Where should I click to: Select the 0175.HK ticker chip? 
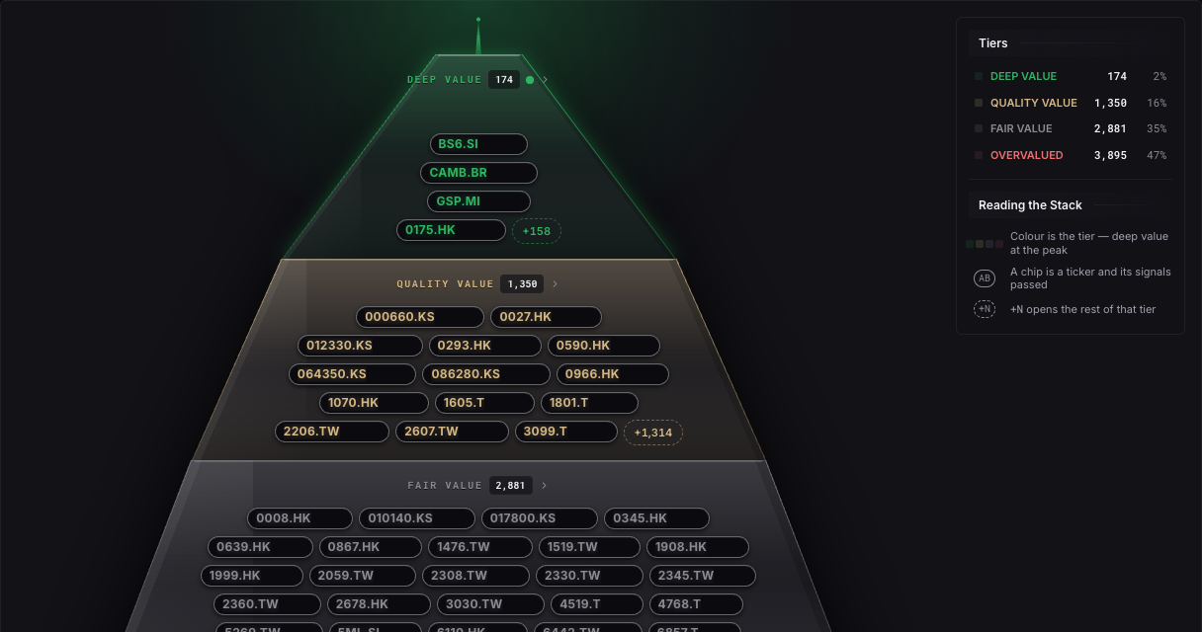[x=452, y=230]
